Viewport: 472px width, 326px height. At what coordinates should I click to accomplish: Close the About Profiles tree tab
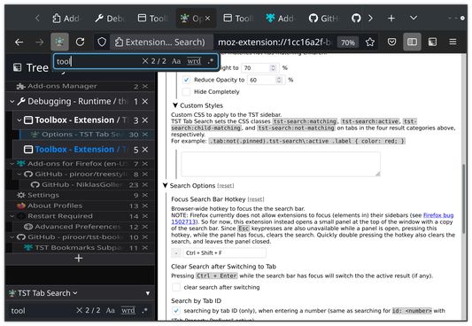145,206
